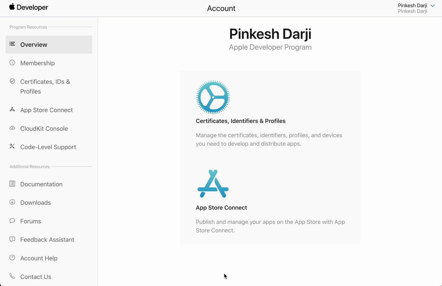The height and width of the screenshot is (286, 442).
Task: Click the Apple Developer Program subtitle
Action: tap(270, 47)
